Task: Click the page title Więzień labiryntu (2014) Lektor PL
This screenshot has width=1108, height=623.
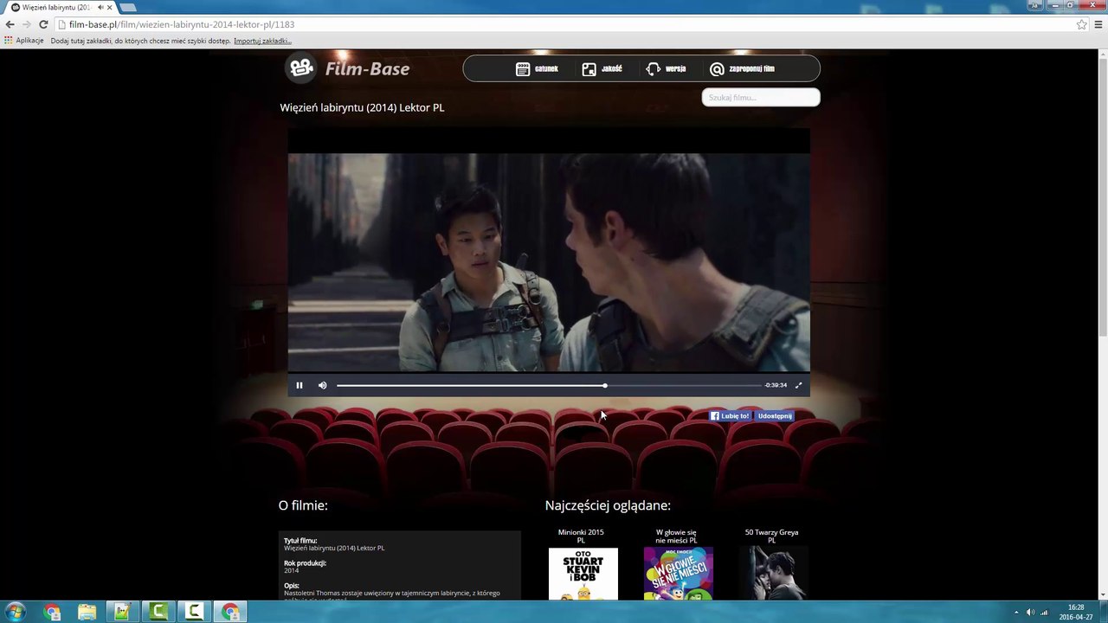Action: 362,107
